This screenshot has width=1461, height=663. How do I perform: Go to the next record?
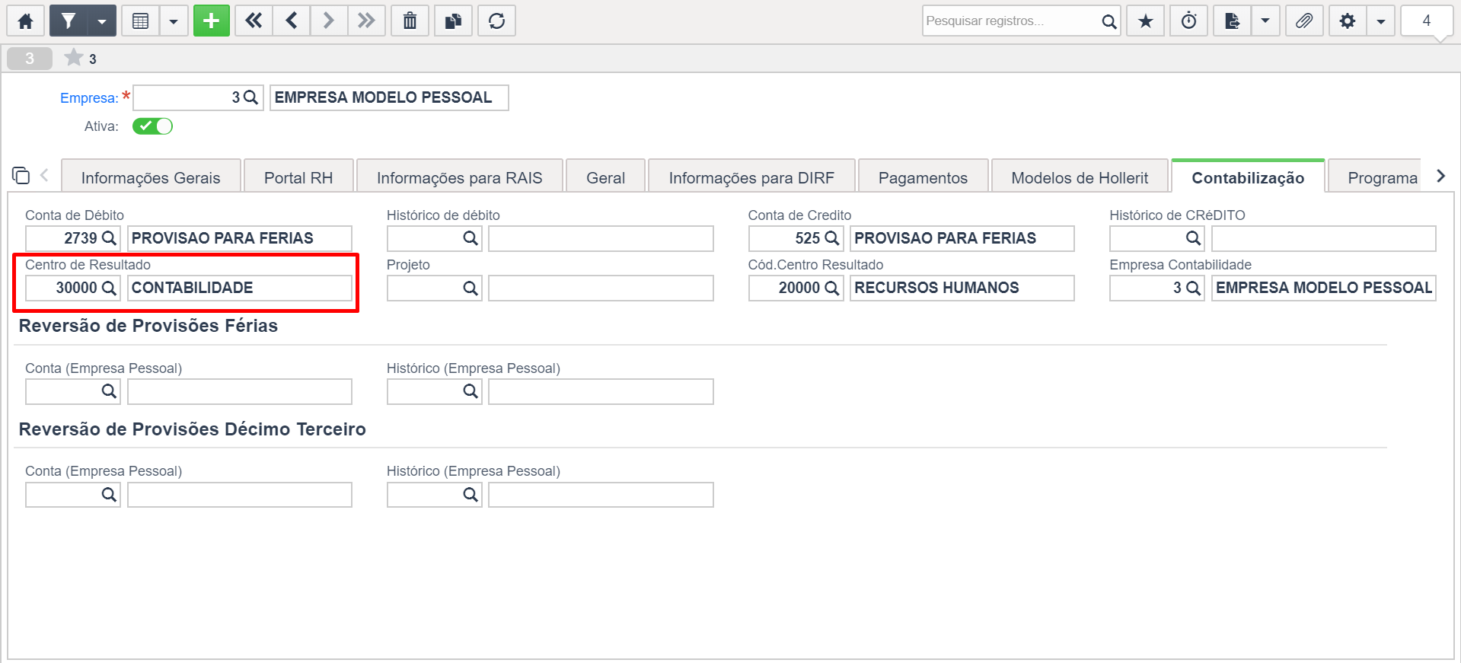click(x=329, y=21)
